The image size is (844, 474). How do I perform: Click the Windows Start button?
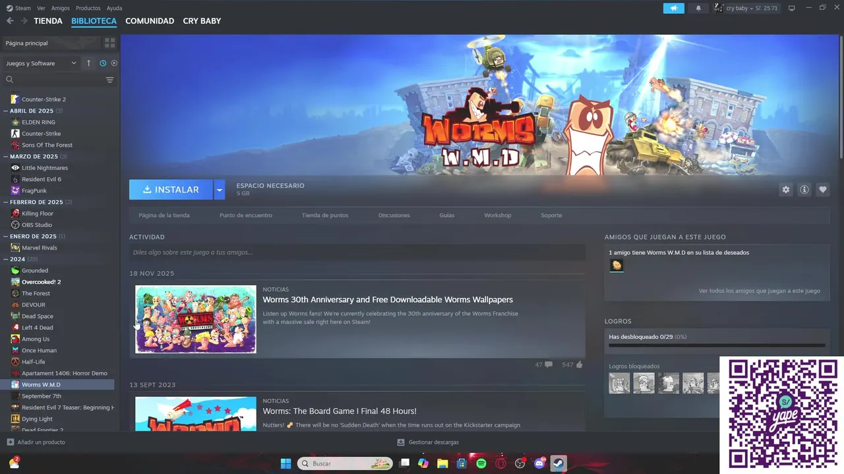click(x=286, y=463)
